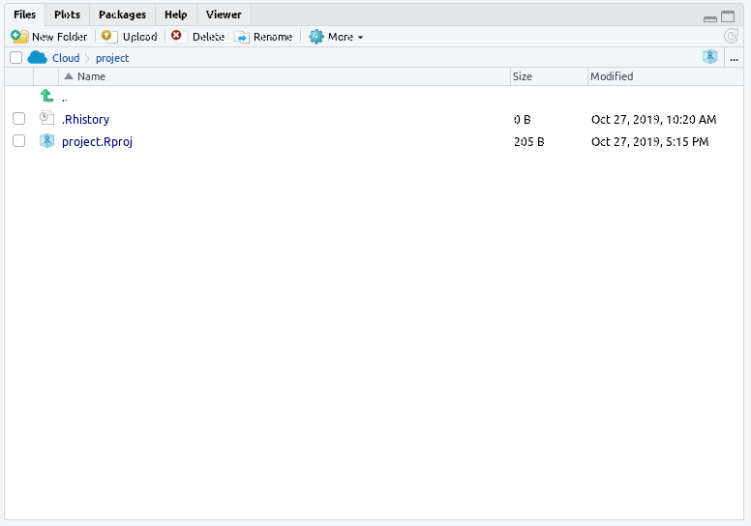Screen dimensions: 751x526
Task: Open the More gear dropdown
Action: (x=336, y=37)
